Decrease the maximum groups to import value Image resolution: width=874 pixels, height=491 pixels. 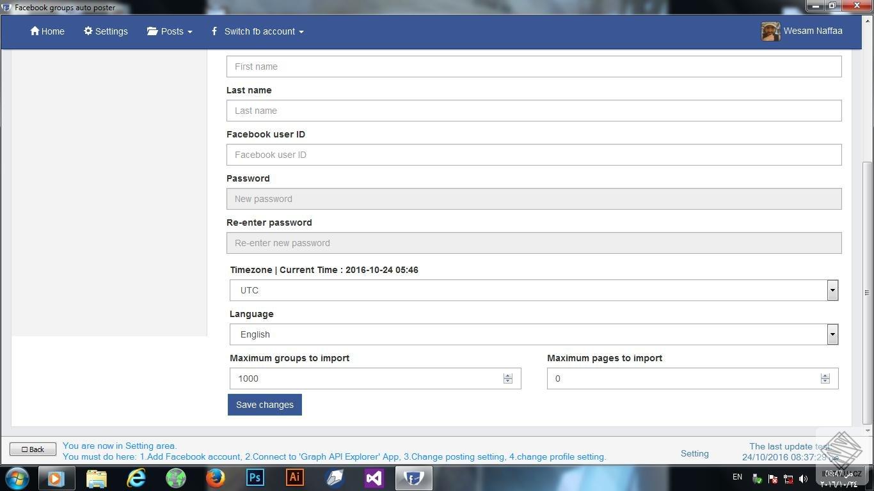[x=508, y=381]
